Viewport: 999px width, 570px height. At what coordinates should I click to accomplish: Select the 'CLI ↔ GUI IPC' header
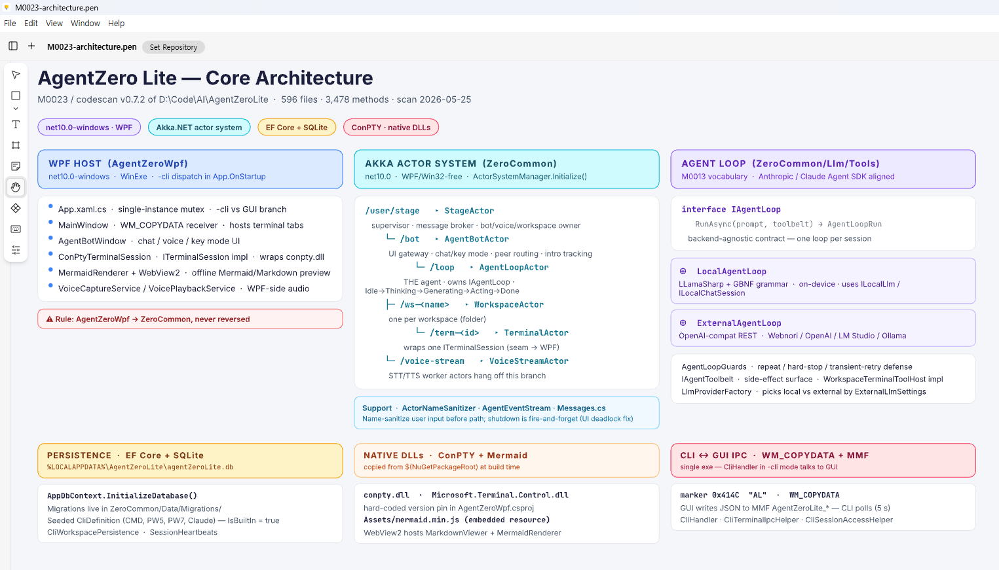coord(823,461)
